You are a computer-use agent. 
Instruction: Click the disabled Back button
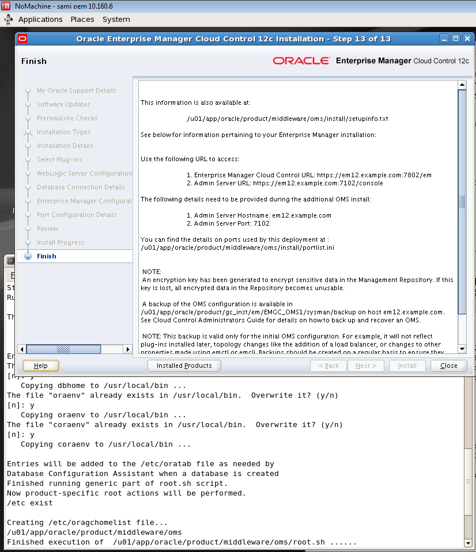328,366
